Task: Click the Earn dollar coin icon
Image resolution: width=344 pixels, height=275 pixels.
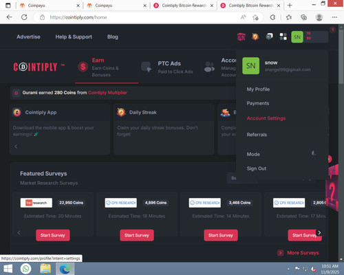Action: coord(83,67)
